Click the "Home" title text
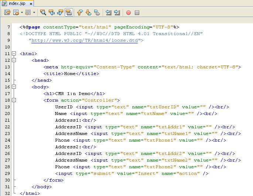Image resolution: width=253 pixels, height=196 pixels. 70,74
